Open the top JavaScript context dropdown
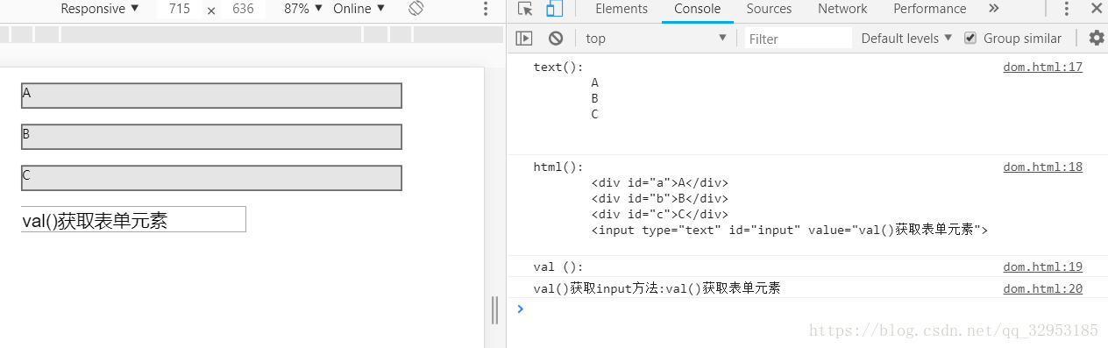 click(657, 38)
